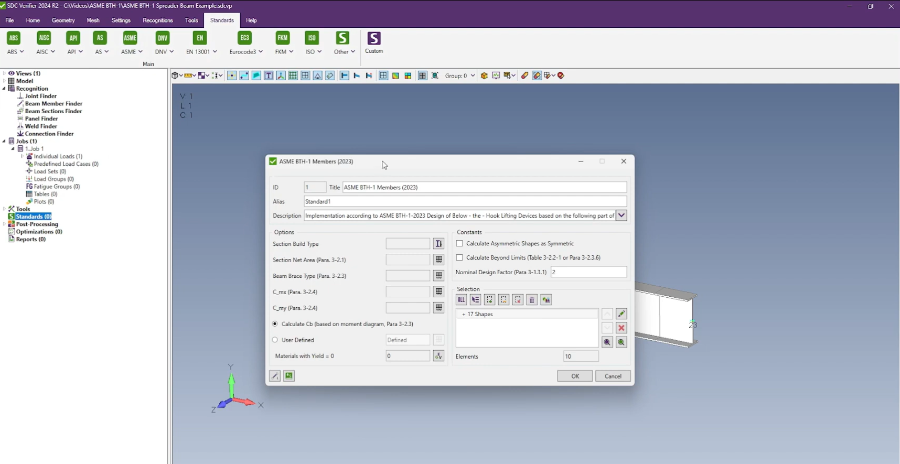Click the orange box icon in view toolbar
This screenshot has width=900, height=464.
tap(484, 75)
